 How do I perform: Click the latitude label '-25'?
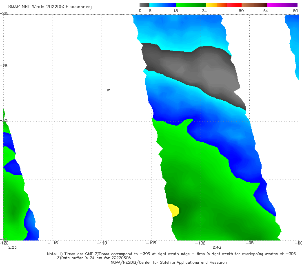pos(4,66)
